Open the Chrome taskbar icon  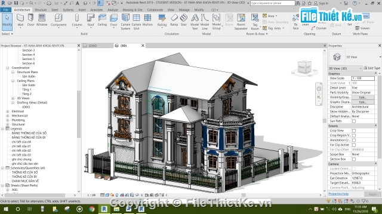(91, 209)
